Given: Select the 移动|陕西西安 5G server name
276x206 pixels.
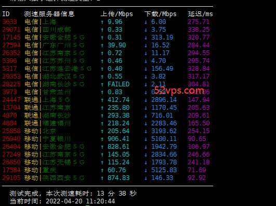Looking at the screenshot, I should pos(55,178).
